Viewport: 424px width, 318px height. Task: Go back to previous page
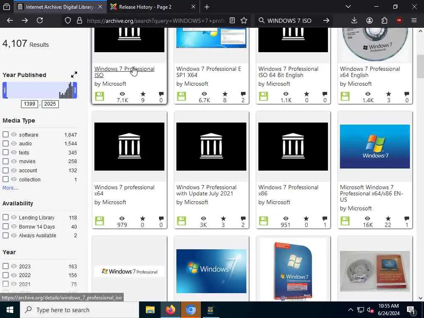(10, 20)
